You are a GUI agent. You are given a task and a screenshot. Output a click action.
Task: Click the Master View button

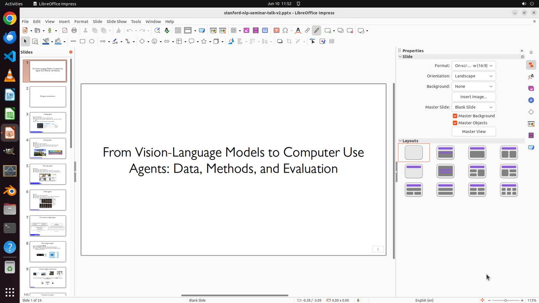(474, 131)
